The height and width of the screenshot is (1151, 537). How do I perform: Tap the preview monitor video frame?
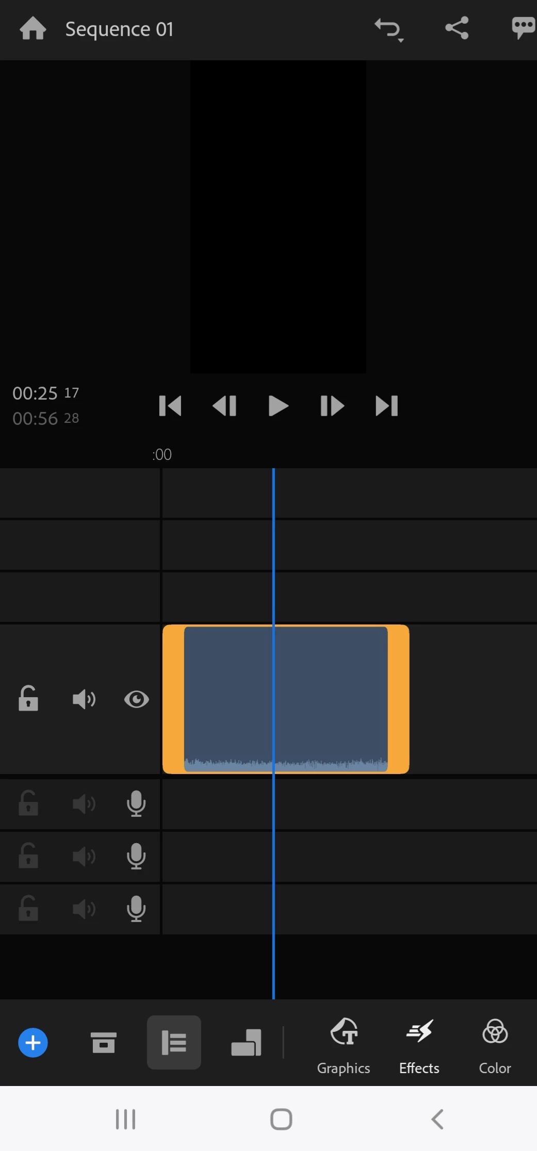coord(279,217)
